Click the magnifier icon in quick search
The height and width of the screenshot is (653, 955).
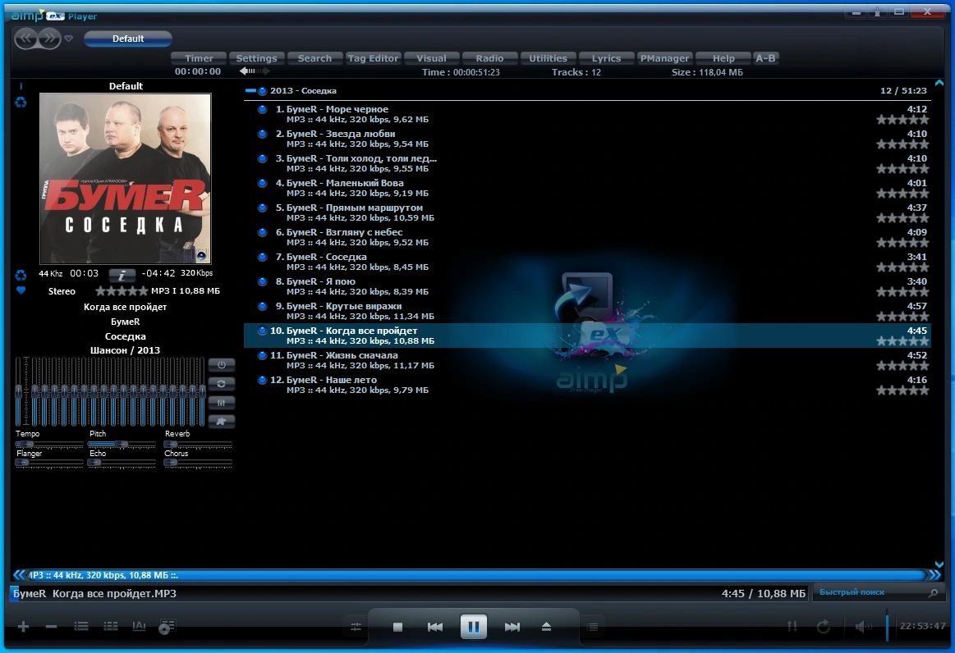tap(933, 592)
